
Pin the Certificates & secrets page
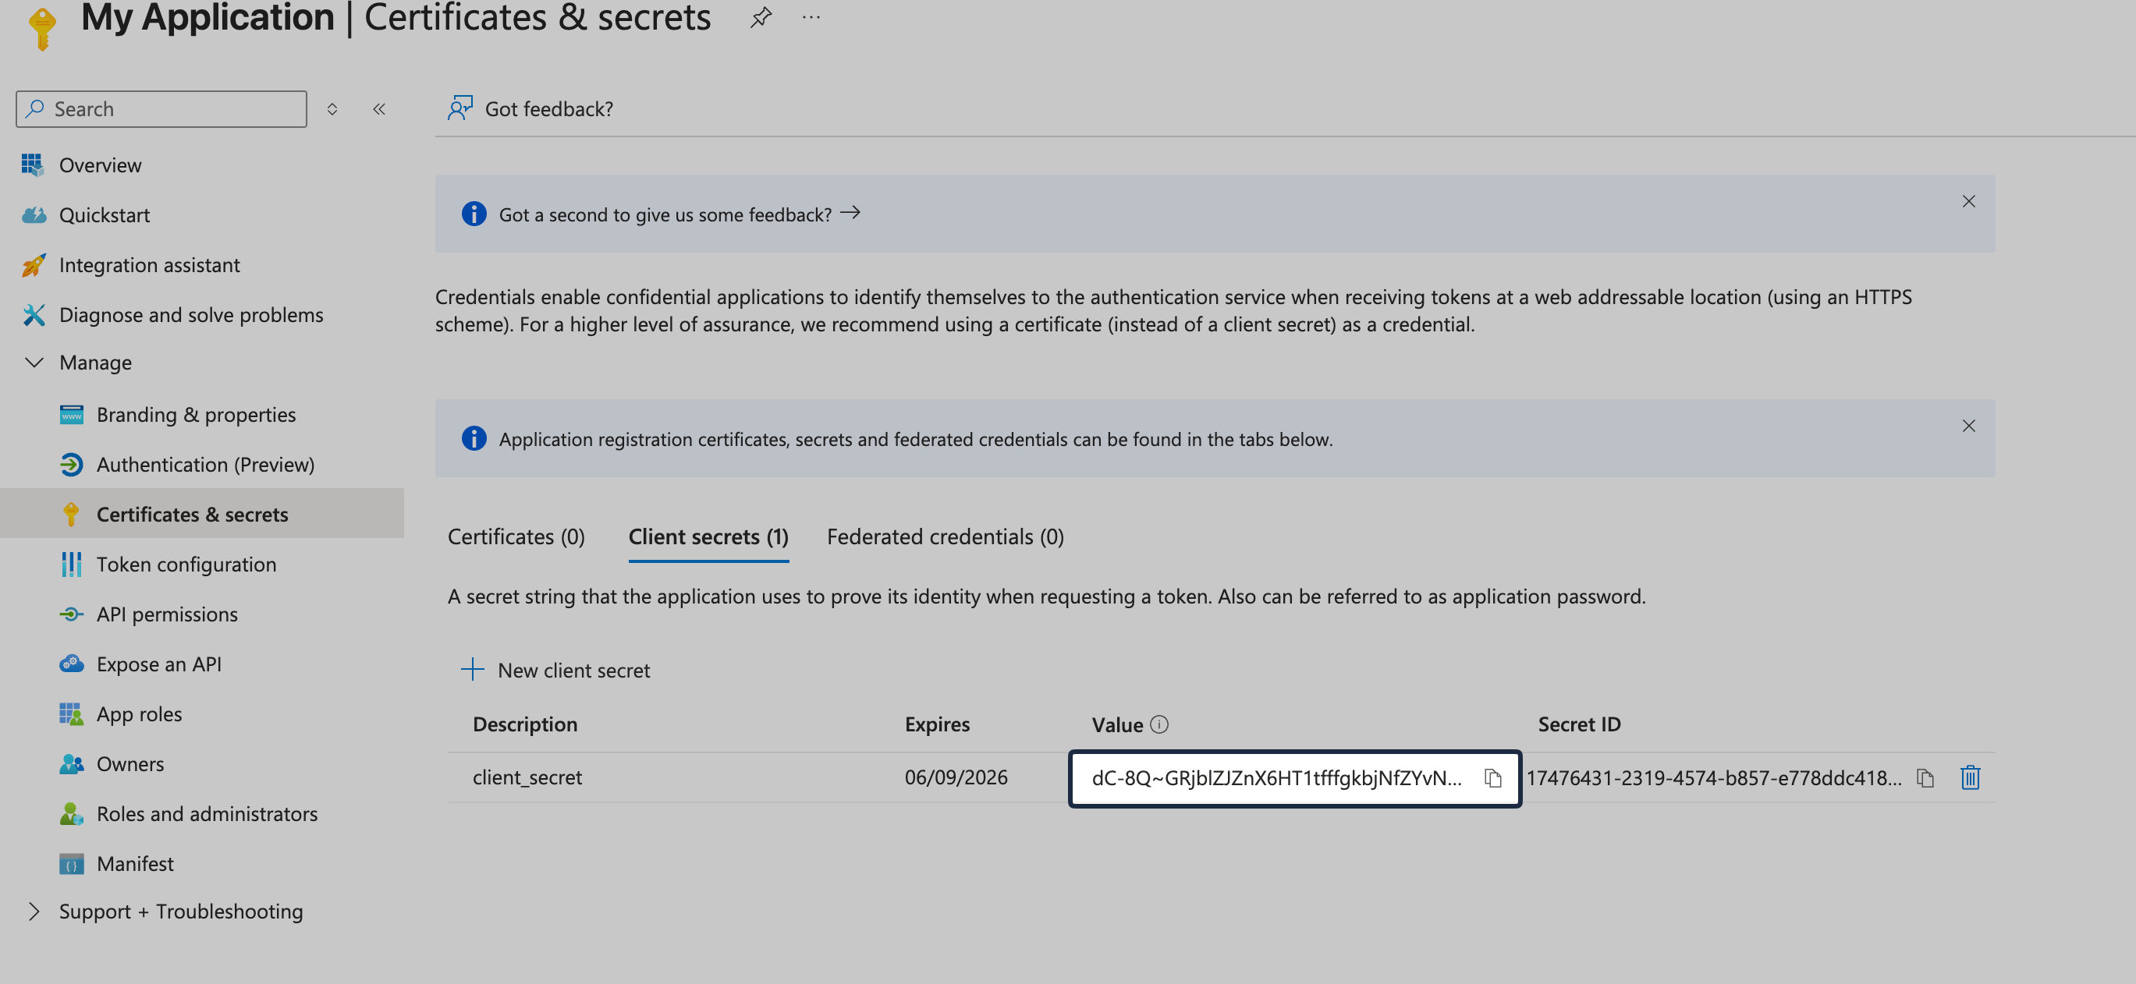click(759, 16)
